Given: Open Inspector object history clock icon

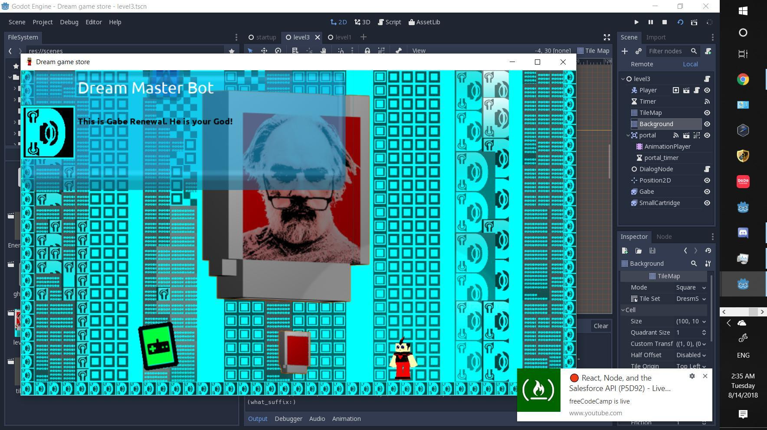Looking at the screenshot, I should tap(708, 251).
